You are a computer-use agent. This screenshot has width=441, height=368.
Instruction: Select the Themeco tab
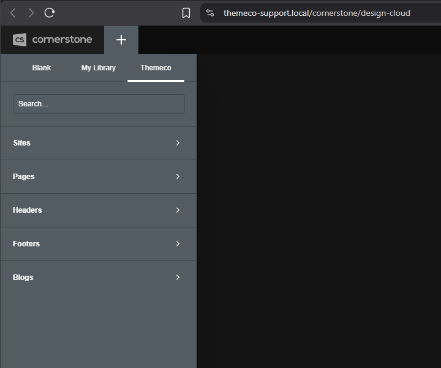pos(156,68)
